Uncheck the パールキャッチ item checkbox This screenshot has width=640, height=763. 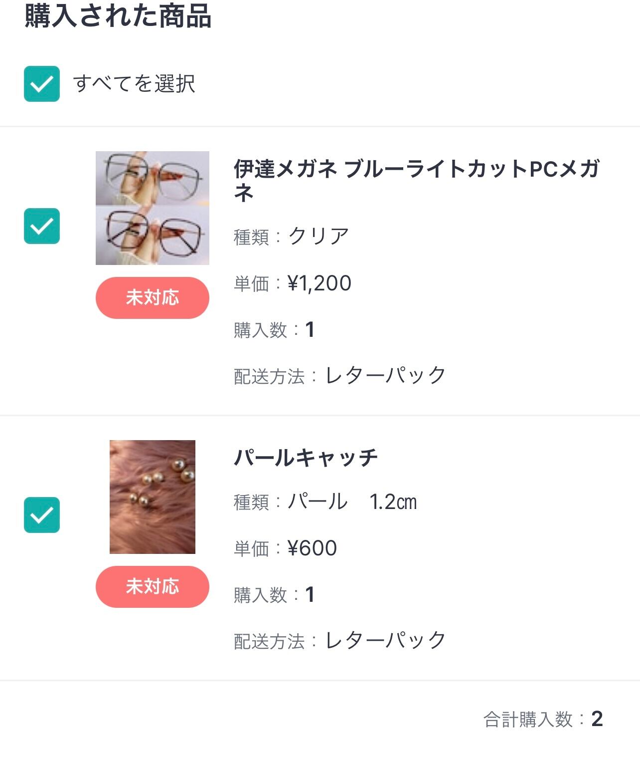pos(42,515)
